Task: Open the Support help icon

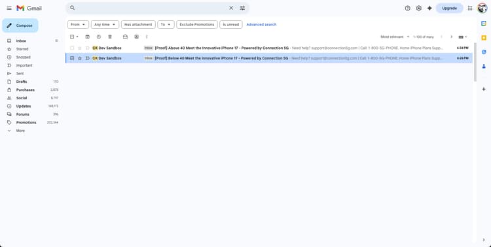Action: [407, 8]
